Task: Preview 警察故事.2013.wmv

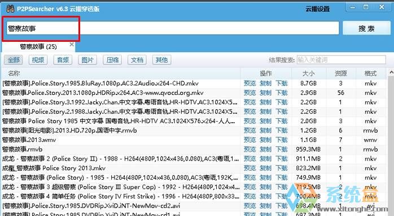Action: click(249, 140)
